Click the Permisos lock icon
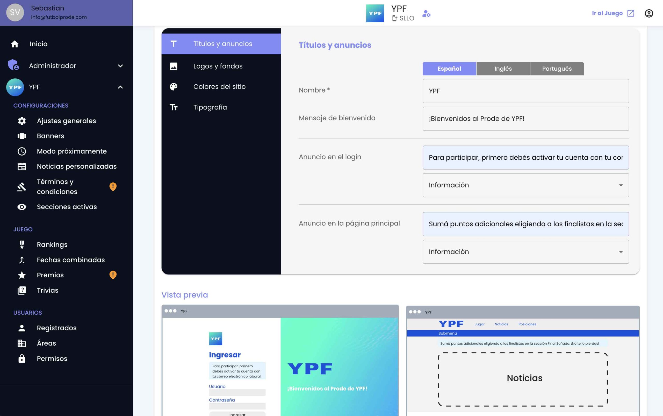 pos(22,359)
